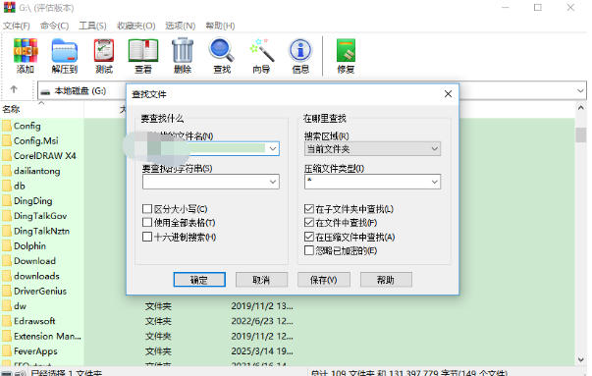Click the local disk G: drive icon
This screenshot has height=376, width=592.
[x=46, y=91]
